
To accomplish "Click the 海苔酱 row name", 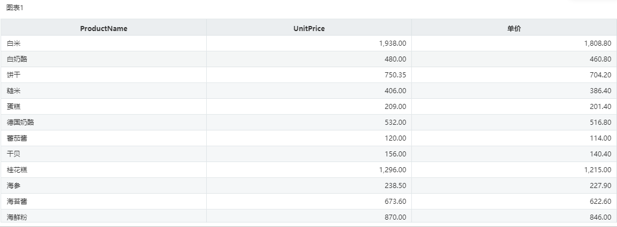I will click(17, 202).
